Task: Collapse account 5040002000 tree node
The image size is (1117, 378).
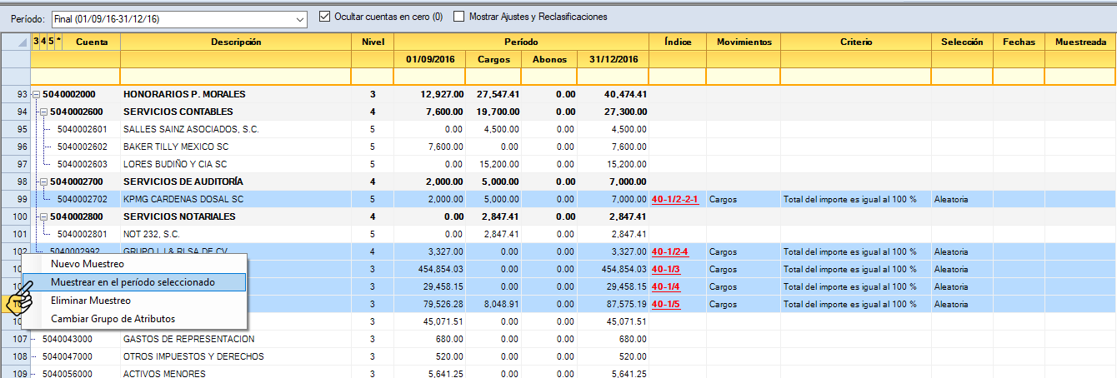Action: tap(36, 95)
